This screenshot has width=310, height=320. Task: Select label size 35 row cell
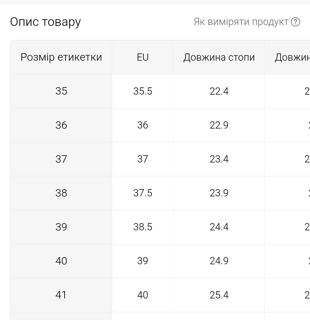pyautogui.click(x=61, y=91)
